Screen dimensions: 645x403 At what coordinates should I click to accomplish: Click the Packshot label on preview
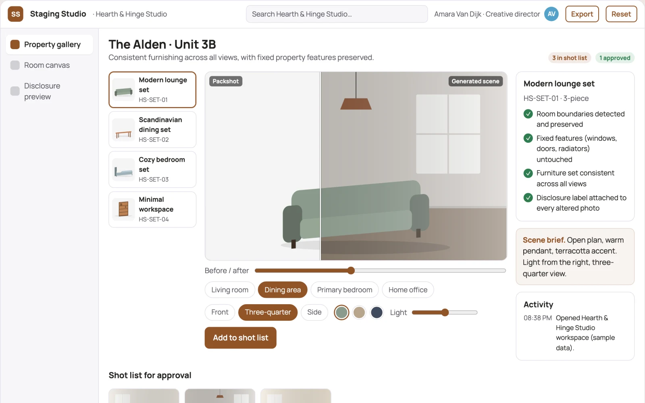(x=226, y=81)
